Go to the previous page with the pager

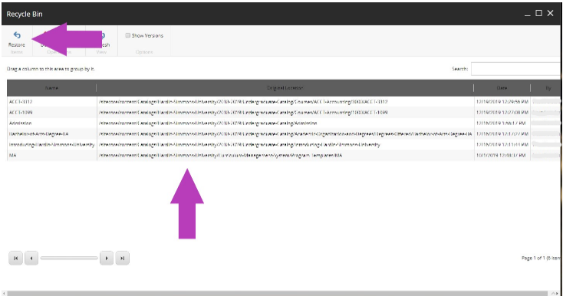pos(31,258)
